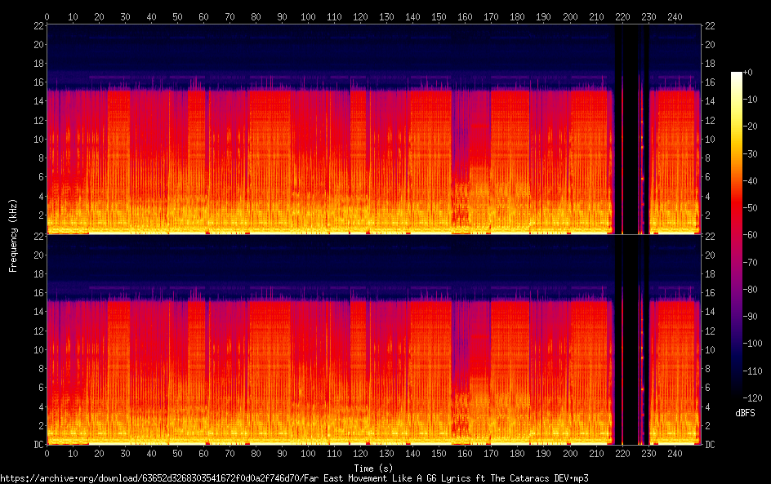The width and height of the screenshot is (771, 484).
Task: Click the 20 kHz label on the upper channel's left axis
Action: [37, 44]
